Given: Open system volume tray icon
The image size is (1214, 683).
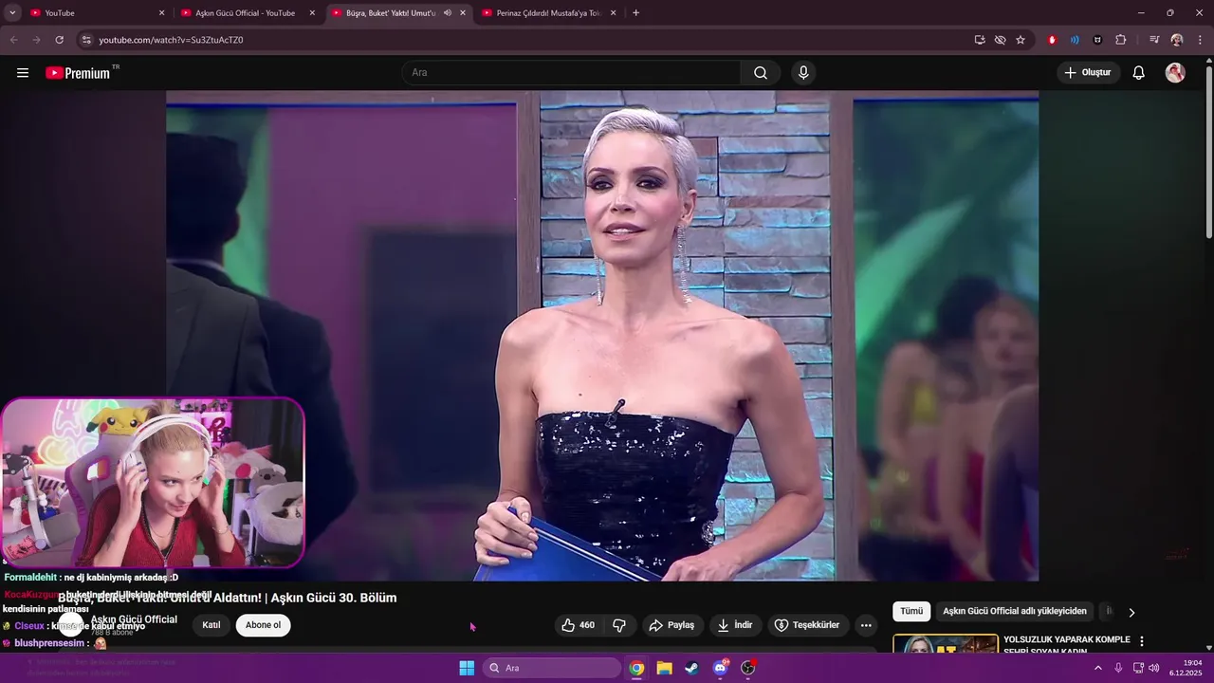Looking at the screenshot, I should [x=1153, y=668].
